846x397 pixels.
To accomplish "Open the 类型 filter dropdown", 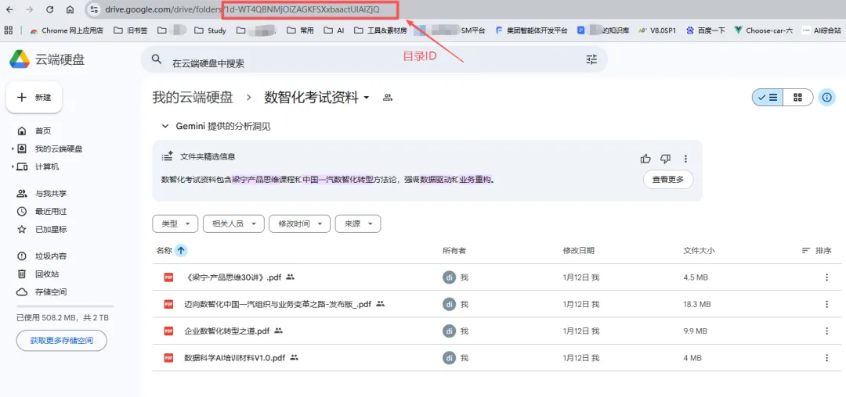I will [x=175, y=224].
